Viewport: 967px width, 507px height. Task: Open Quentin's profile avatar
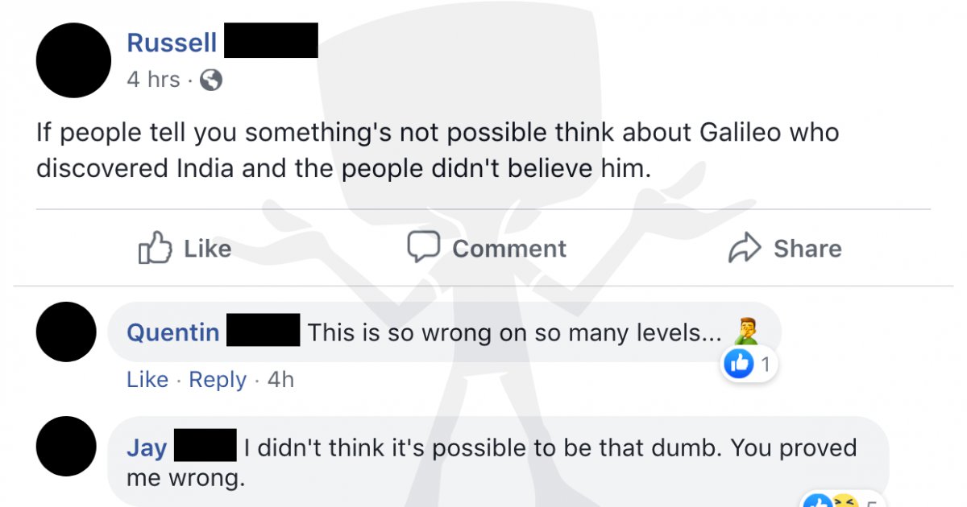pos(67,332)
